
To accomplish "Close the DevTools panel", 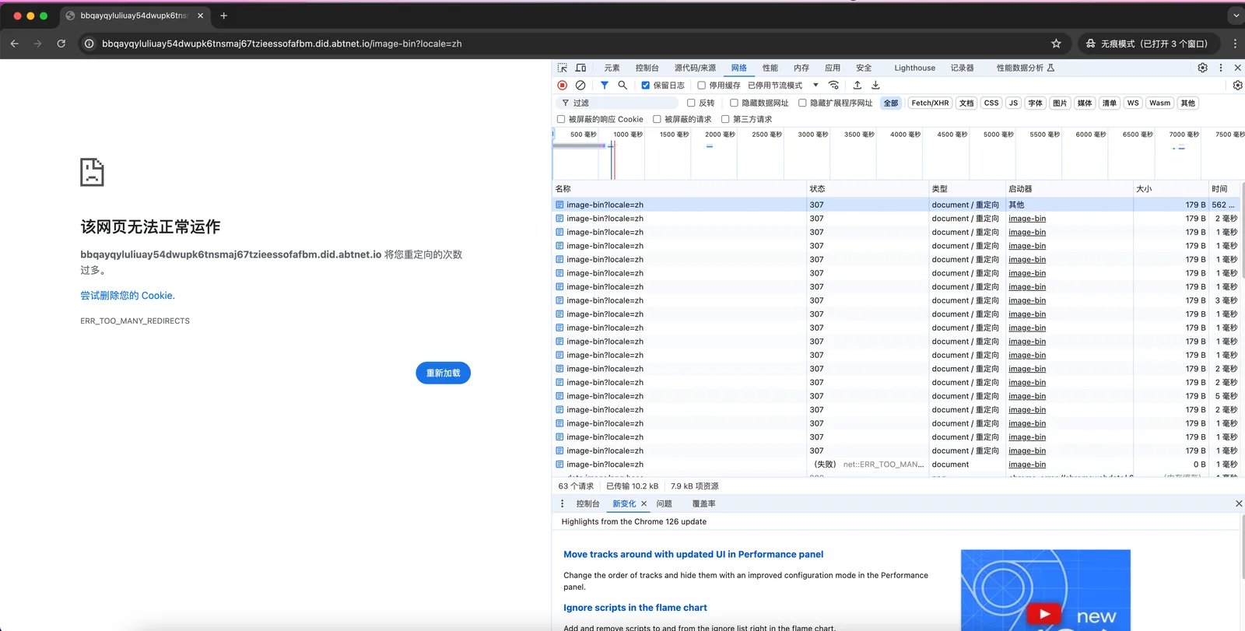I will [1237, 68].
